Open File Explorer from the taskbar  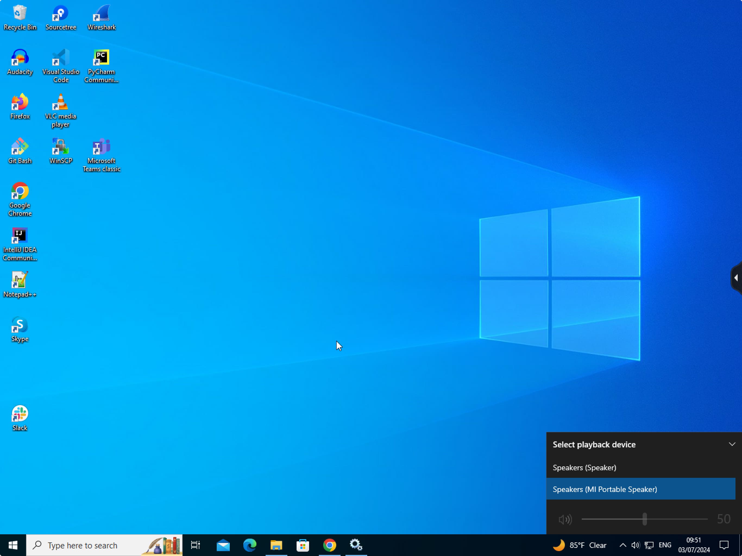click(276, 545)
